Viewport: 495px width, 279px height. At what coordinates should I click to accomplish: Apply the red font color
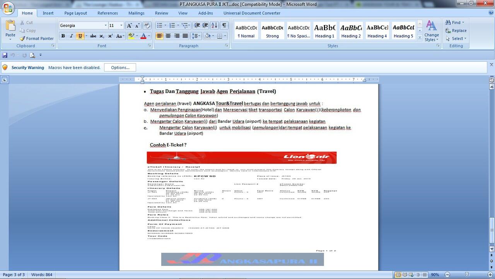coord(143,36)
